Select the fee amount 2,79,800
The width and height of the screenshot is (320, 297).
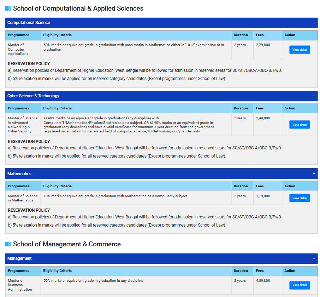(x=263, y=45)
